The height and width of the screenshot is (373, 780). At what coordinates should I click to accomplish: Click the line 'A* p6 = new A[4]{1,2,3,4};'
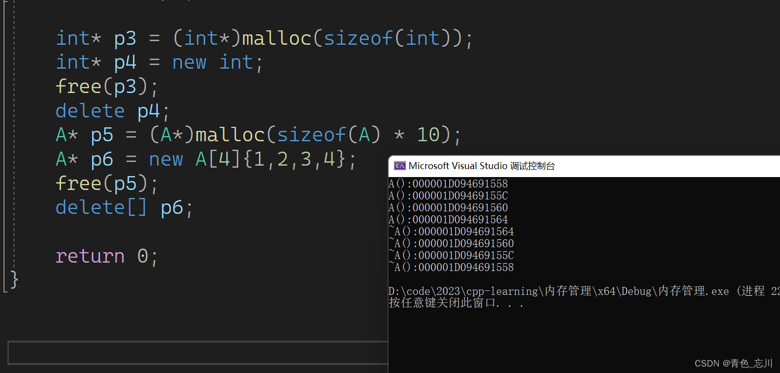click(207, 160)
